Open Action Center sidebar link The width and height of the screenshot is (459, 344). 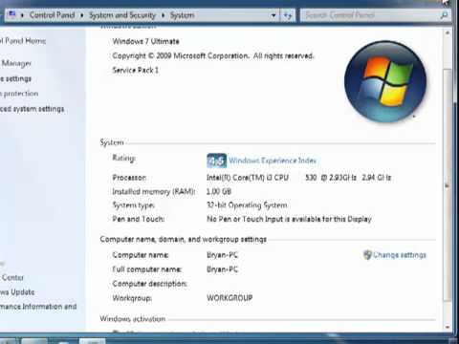(12, 277)
